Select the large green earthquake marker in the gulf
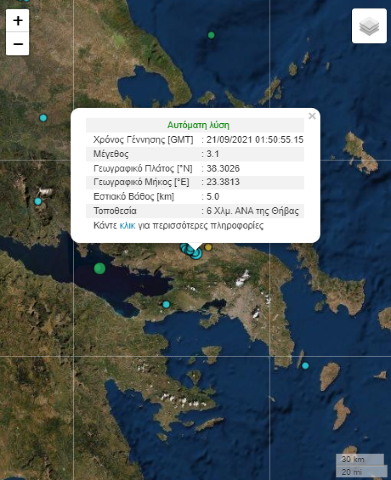The image size is (391, 480). click(x=99, y=268)
